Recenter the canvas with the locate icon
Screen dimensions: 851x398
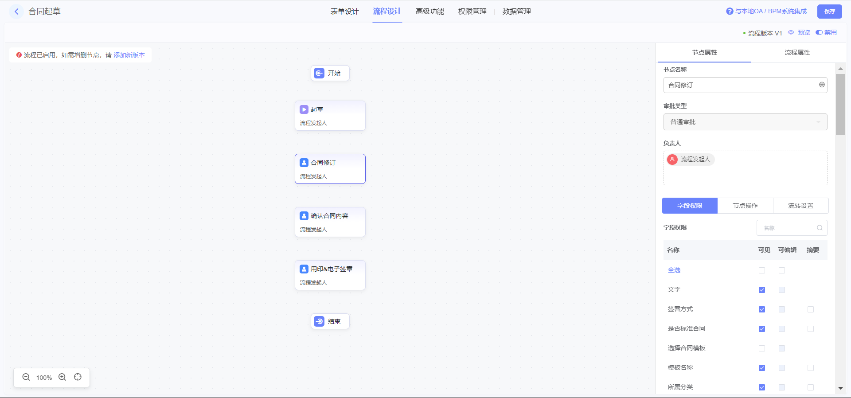point(78,377)
